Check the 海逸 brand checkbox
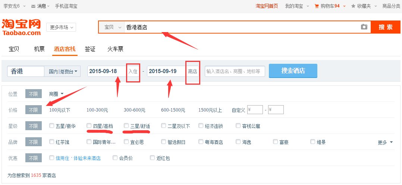 tap(238, 142)
